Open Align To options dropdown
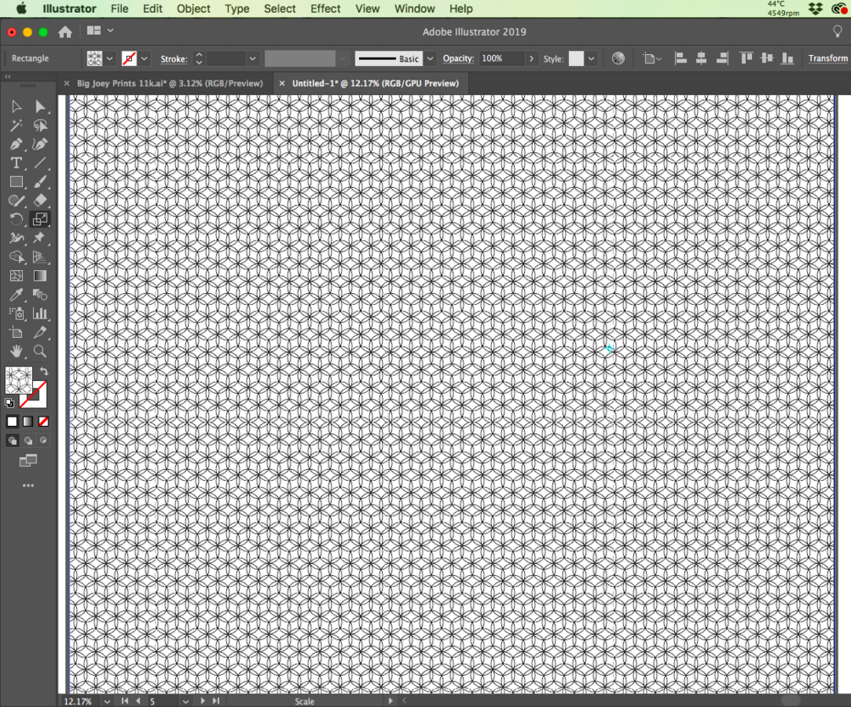This screenshot has width=851, height=707. [x=652, y=58]
